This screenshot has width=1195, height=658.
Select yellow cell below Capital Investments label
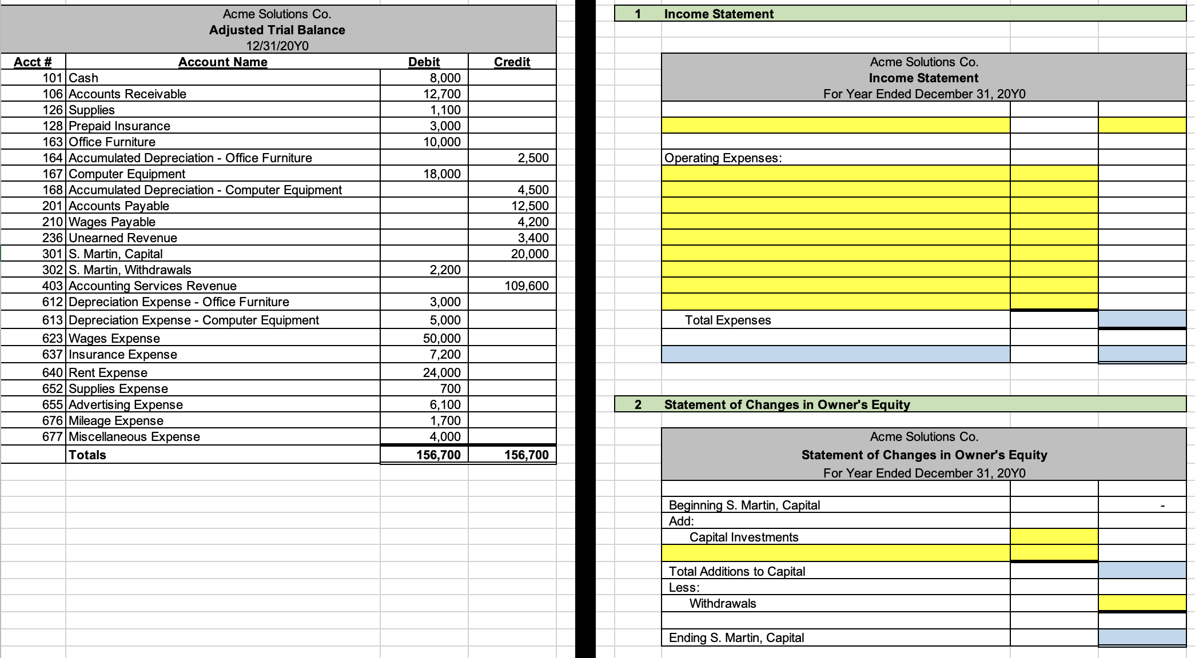836,553
